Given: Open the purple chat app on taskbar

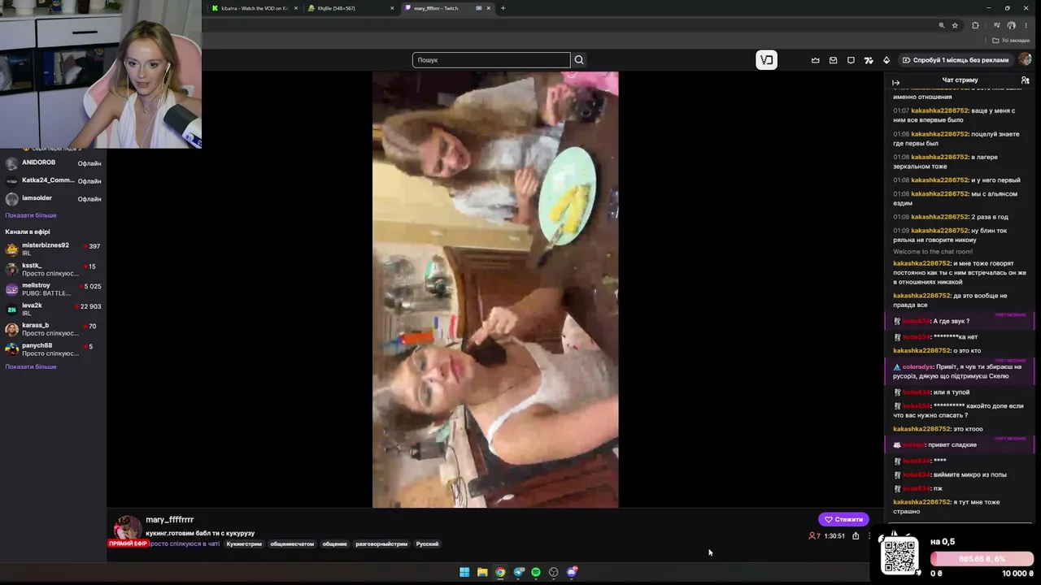Looking at the screenshot, I should (x=572, y=572).
